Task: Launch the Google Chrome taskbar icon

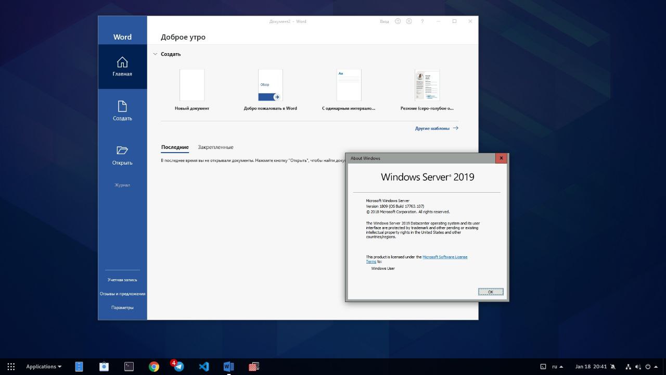Action: tap(154, 367)
